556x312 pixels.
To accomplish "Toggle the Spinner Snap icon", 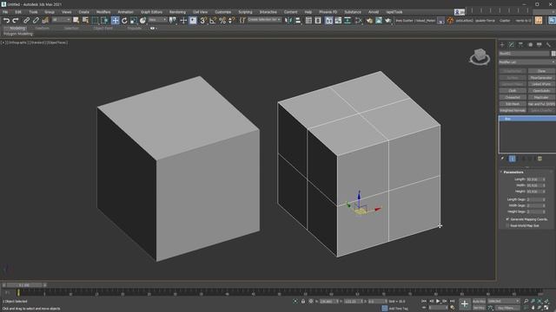I will tap(232, 21).
